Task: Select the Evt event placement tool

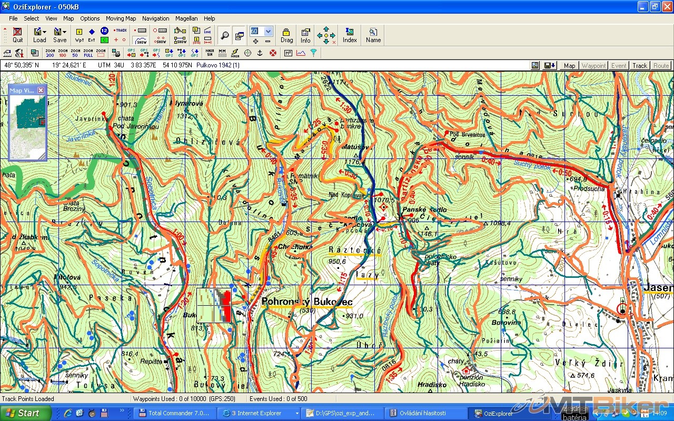Action: click(x=92, y=35)
